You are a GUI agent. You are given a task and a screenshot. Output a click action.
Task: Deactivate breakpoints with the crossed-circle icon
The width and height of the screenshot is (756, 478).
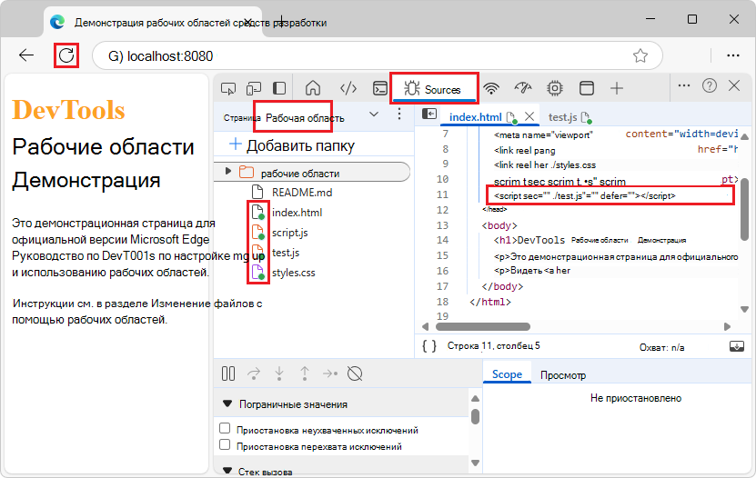click(355, 373)
